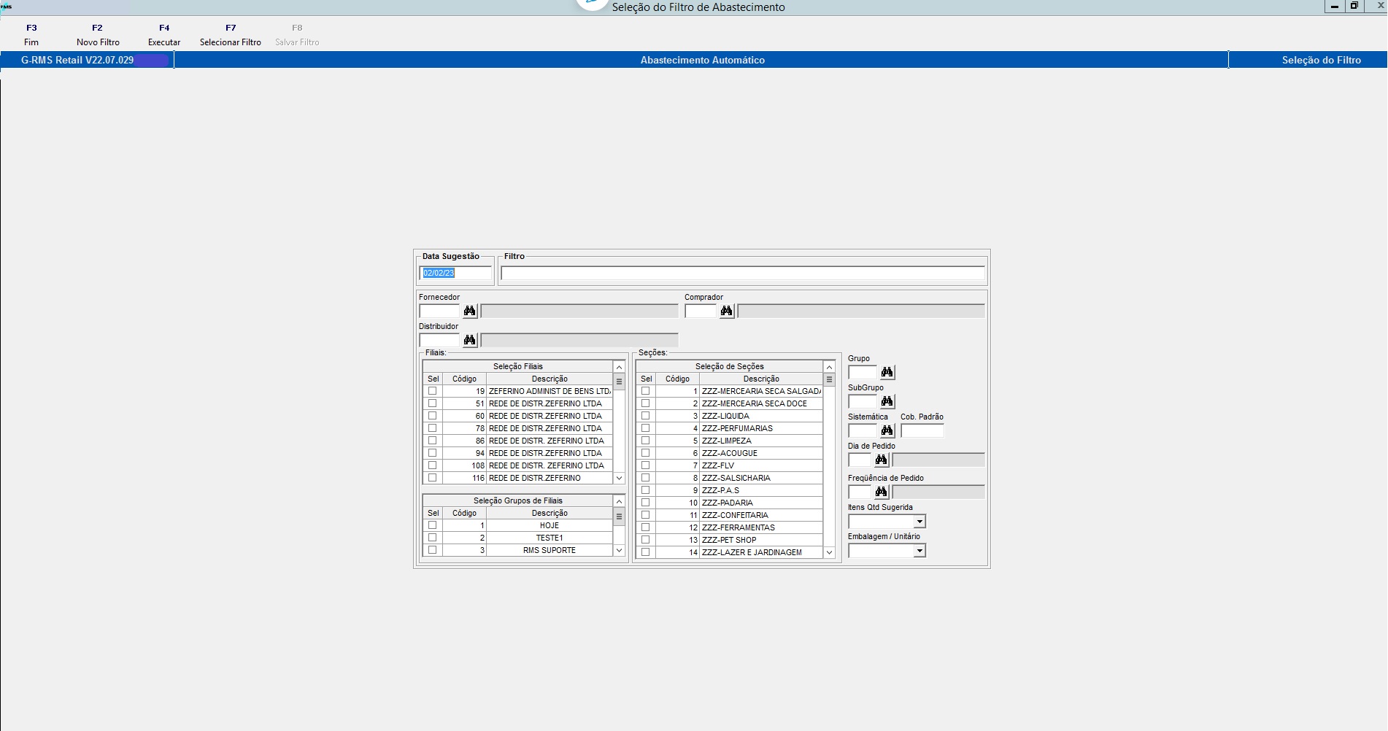Open Embalagem / Unitário dropdown
The image size is (1388, 731).
click(919, 551)
